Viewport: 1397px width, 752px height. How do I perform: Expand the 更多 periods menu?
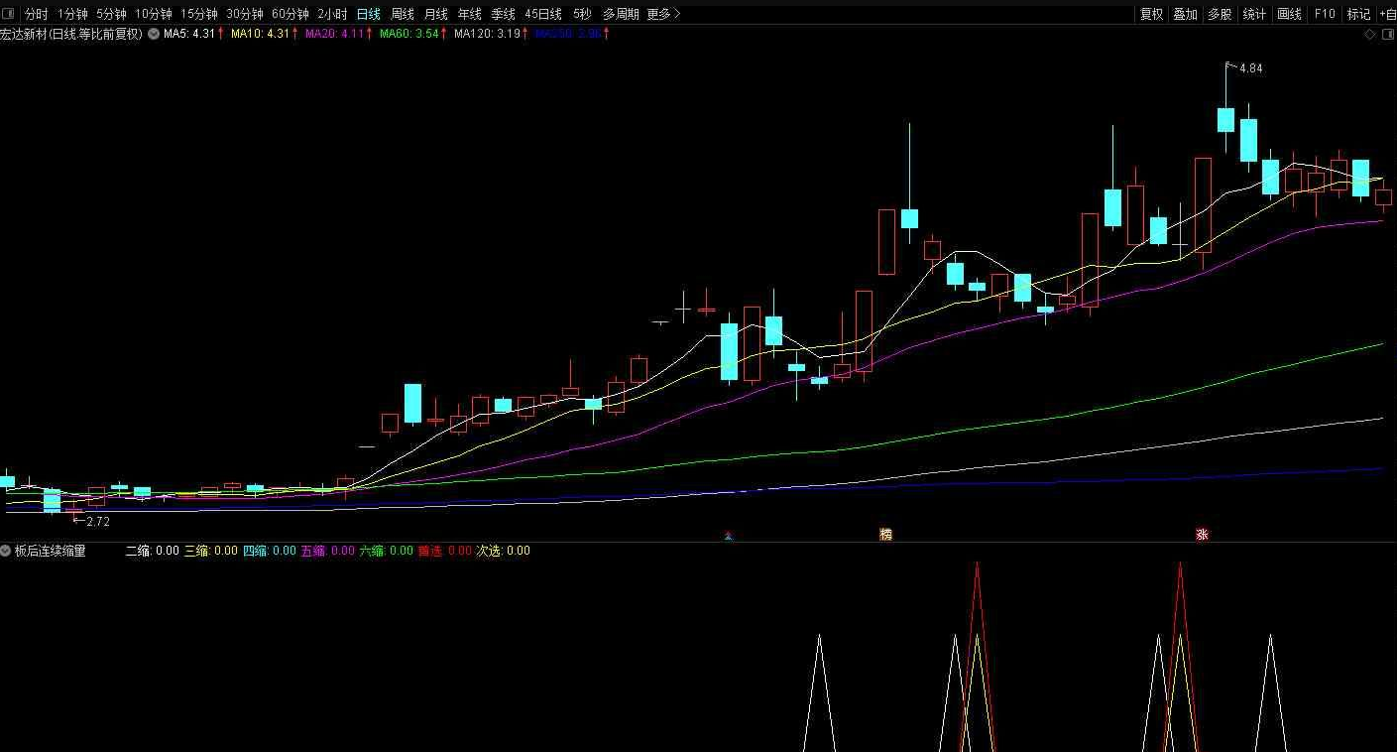coord(662,14)
